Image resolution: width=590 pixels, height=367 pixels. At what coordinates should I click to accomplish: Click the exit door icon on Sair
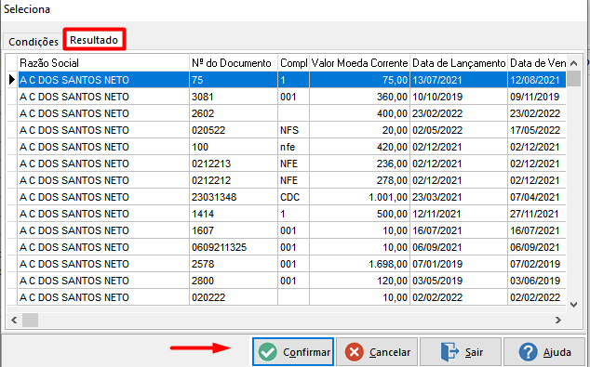449,352
